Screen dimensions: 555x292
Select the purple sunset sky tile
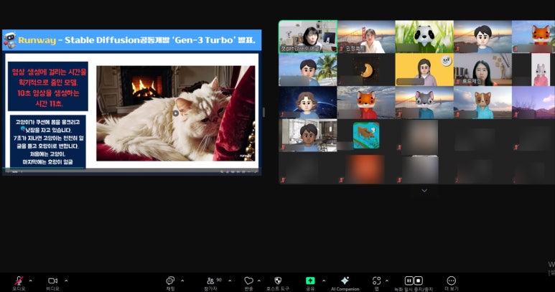coord(533,103)
